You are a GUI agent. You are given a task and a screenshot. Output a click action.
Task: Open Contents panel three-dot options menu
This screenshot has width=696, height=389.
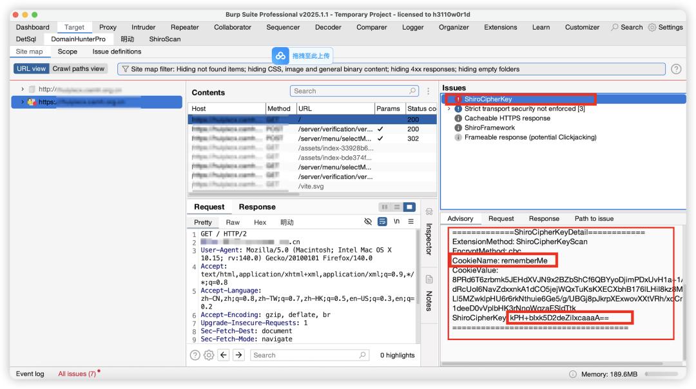coord(429,91)
